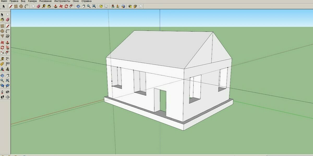This screenshot has width=313, height=156.
Task: Open the Инструменты menu
Action: tap(62, 1)
